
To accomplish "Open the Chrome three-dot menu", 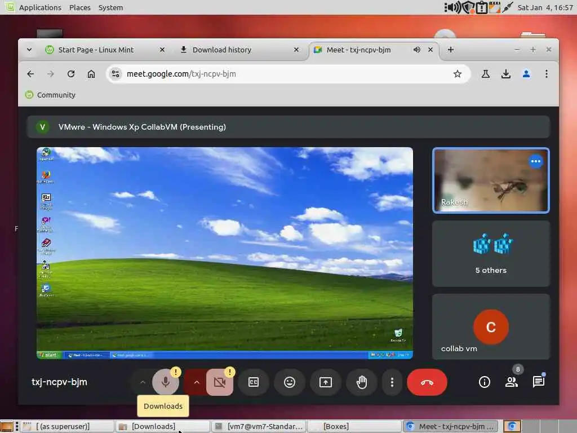I will 547,74.
